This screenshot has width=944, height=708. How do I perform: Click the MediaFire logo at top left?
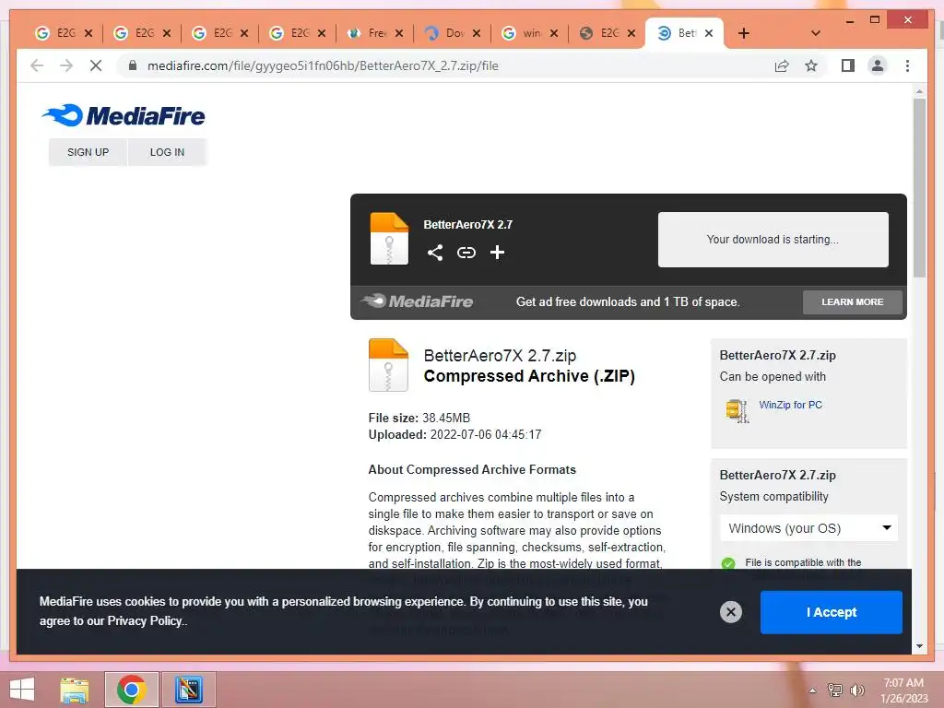124,115
